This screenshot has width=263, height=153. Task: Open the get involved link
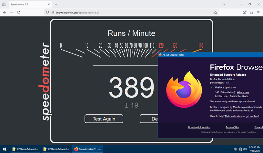(x=252, y=116)
